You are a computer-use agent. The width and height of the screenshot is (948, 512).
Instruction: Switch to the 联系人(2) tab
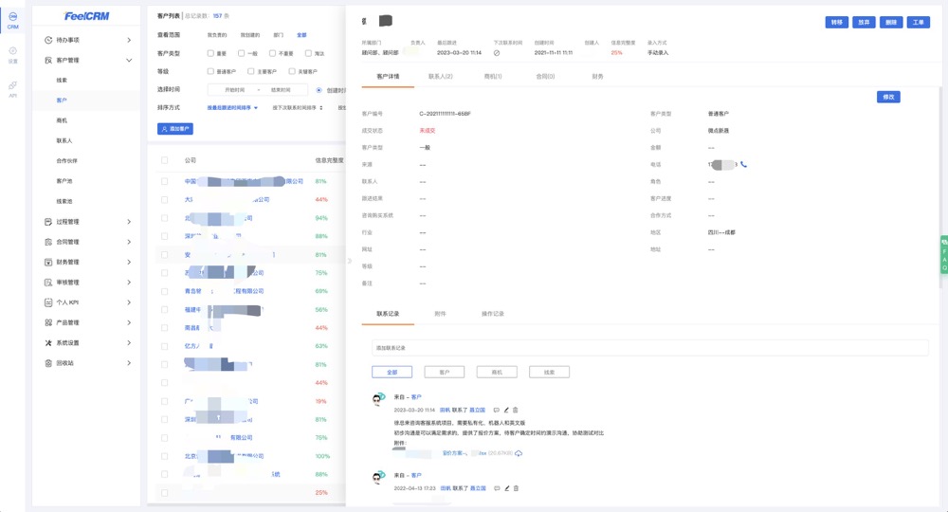(440, 76)
